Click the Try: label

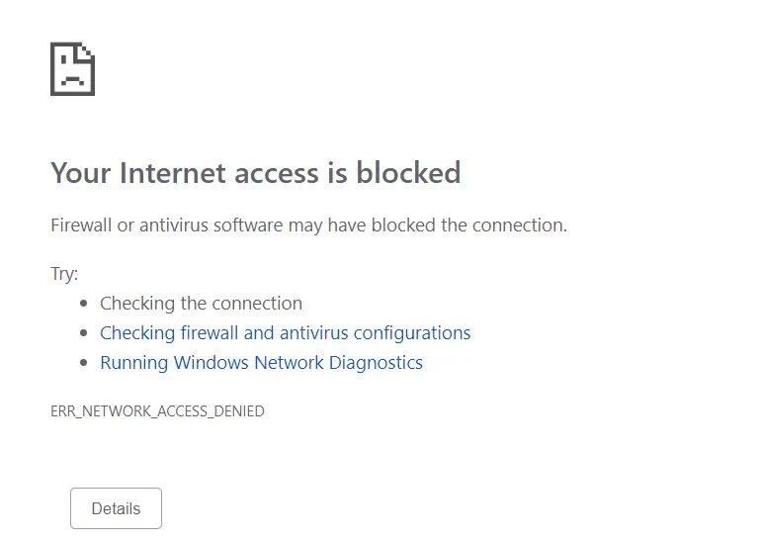(64, 274)
